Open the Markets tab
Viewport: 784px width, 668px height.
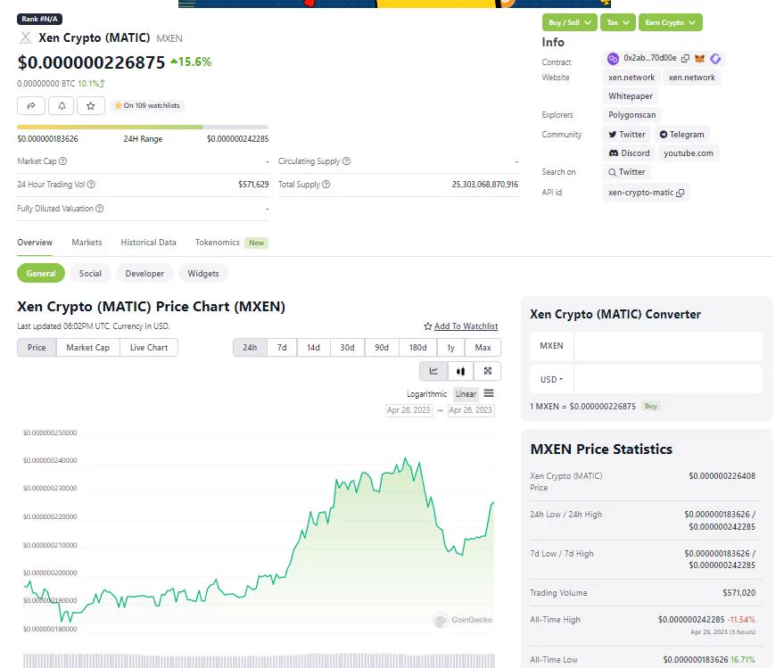[x=87, y=243]
